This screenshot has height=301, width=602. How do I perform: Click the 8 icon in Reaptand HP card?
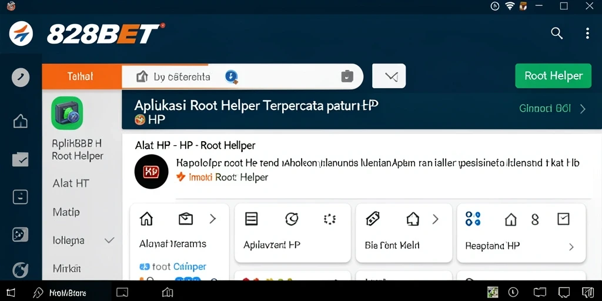[x=535, y=220]
